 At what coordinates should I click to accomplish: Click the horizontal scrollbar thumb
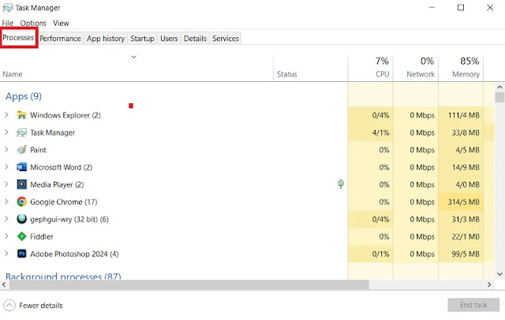pos(189,285)
